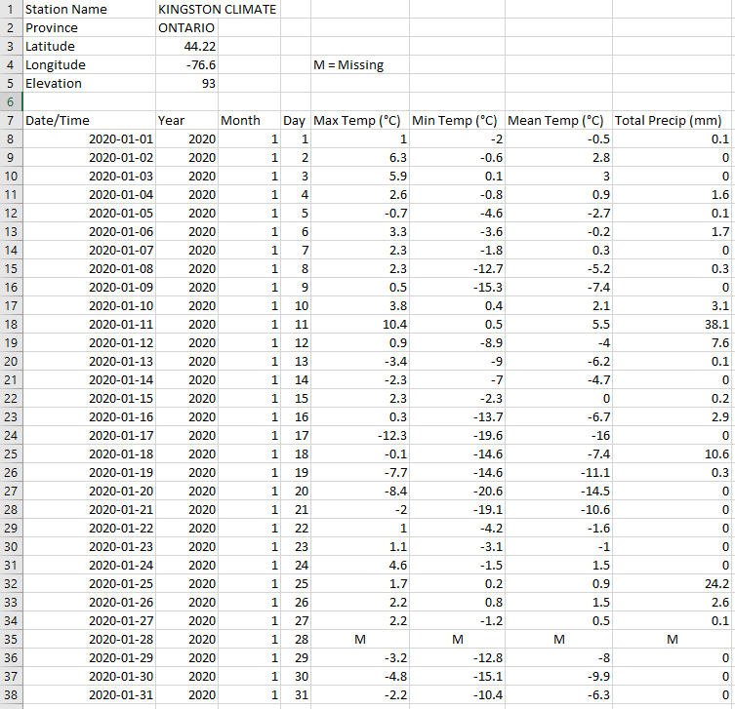Viewport: 735px width, 709px height.
Task: Select the missing 'M' in Total Precip column
Action: pos(674,639)
